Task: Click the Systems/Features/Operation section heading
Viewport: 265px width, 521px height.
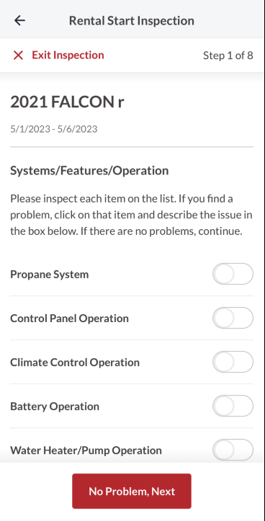Action: (89, 171)
